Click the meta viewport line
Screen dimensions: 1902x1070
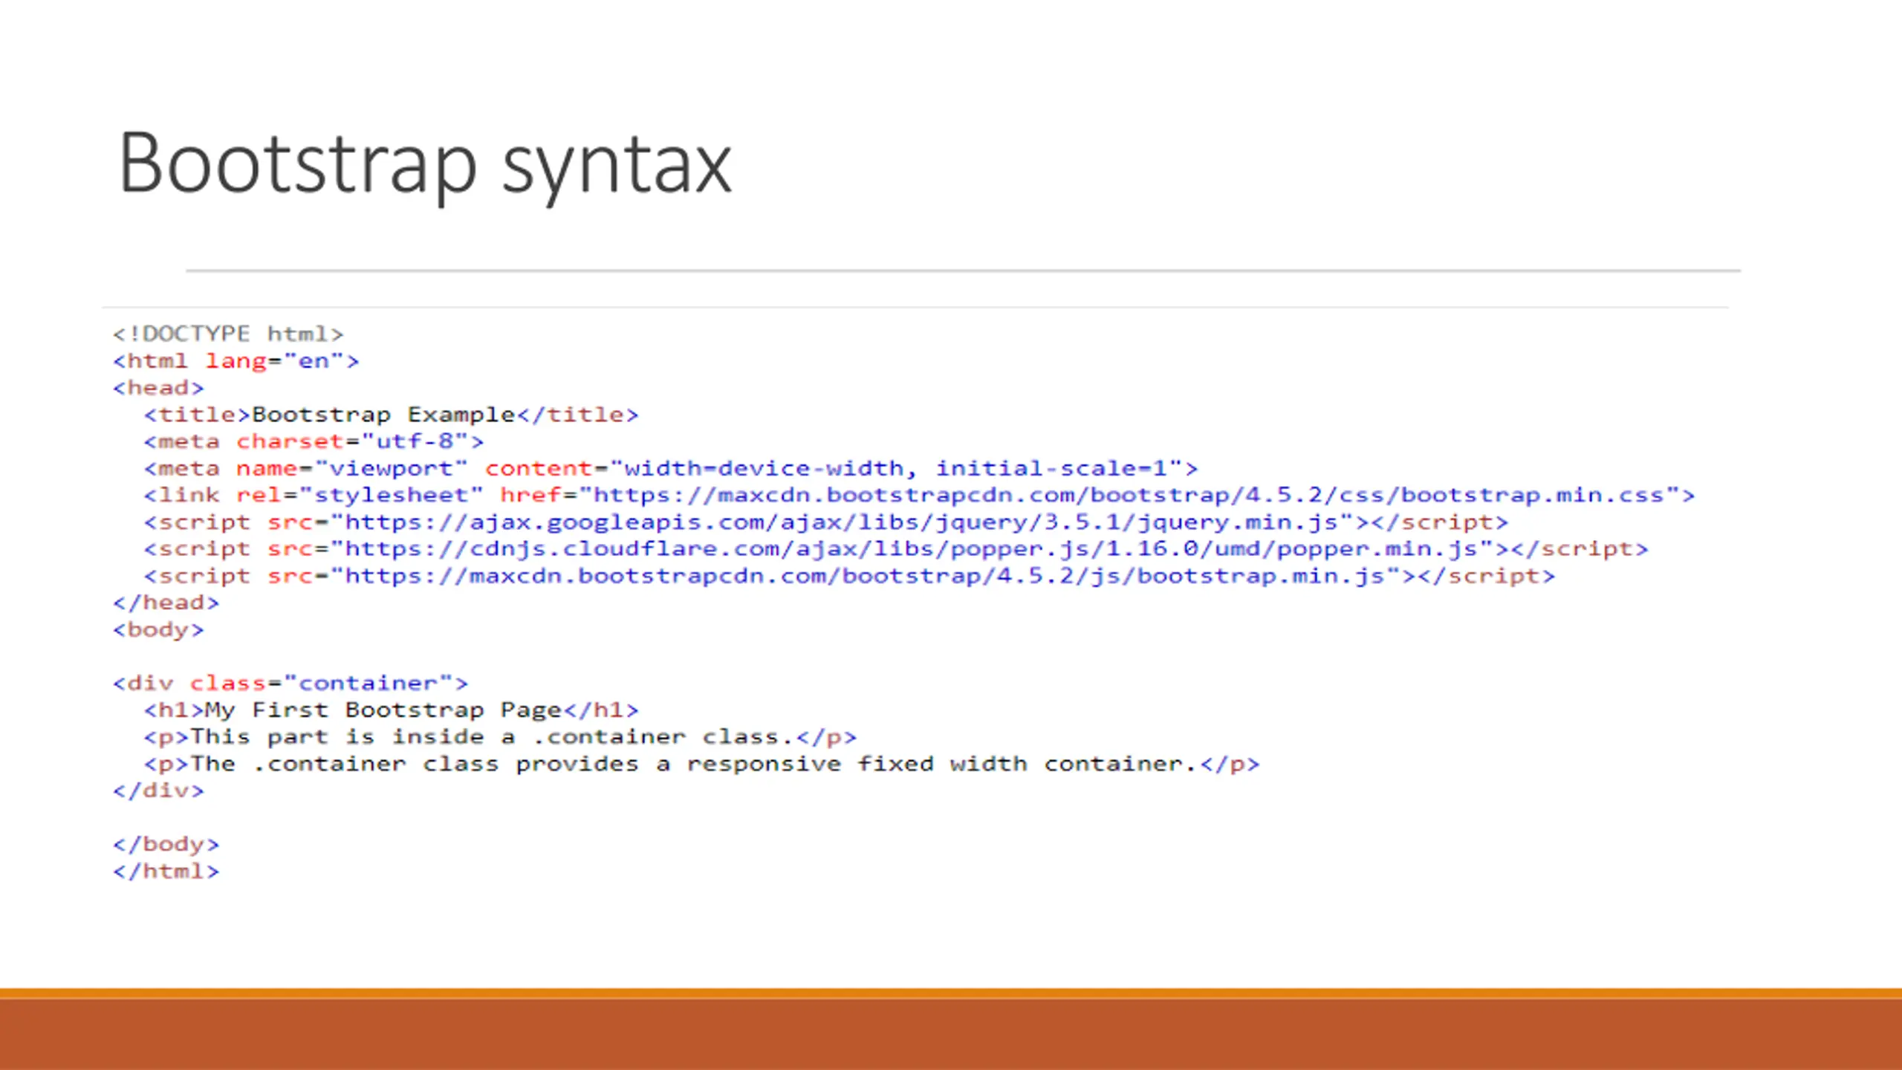tap(671, 468)
